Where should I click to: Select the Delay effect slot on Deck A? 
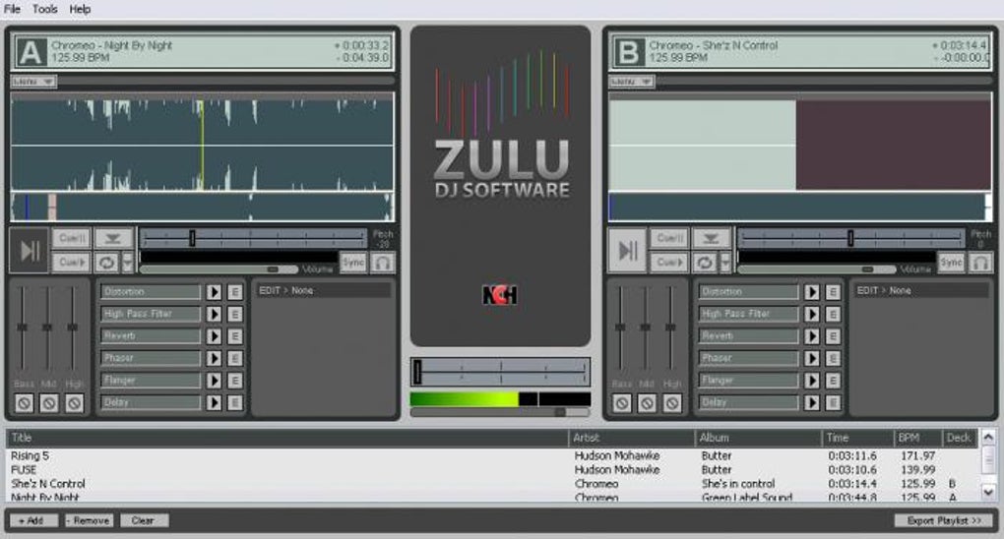(x=151, y=402)
